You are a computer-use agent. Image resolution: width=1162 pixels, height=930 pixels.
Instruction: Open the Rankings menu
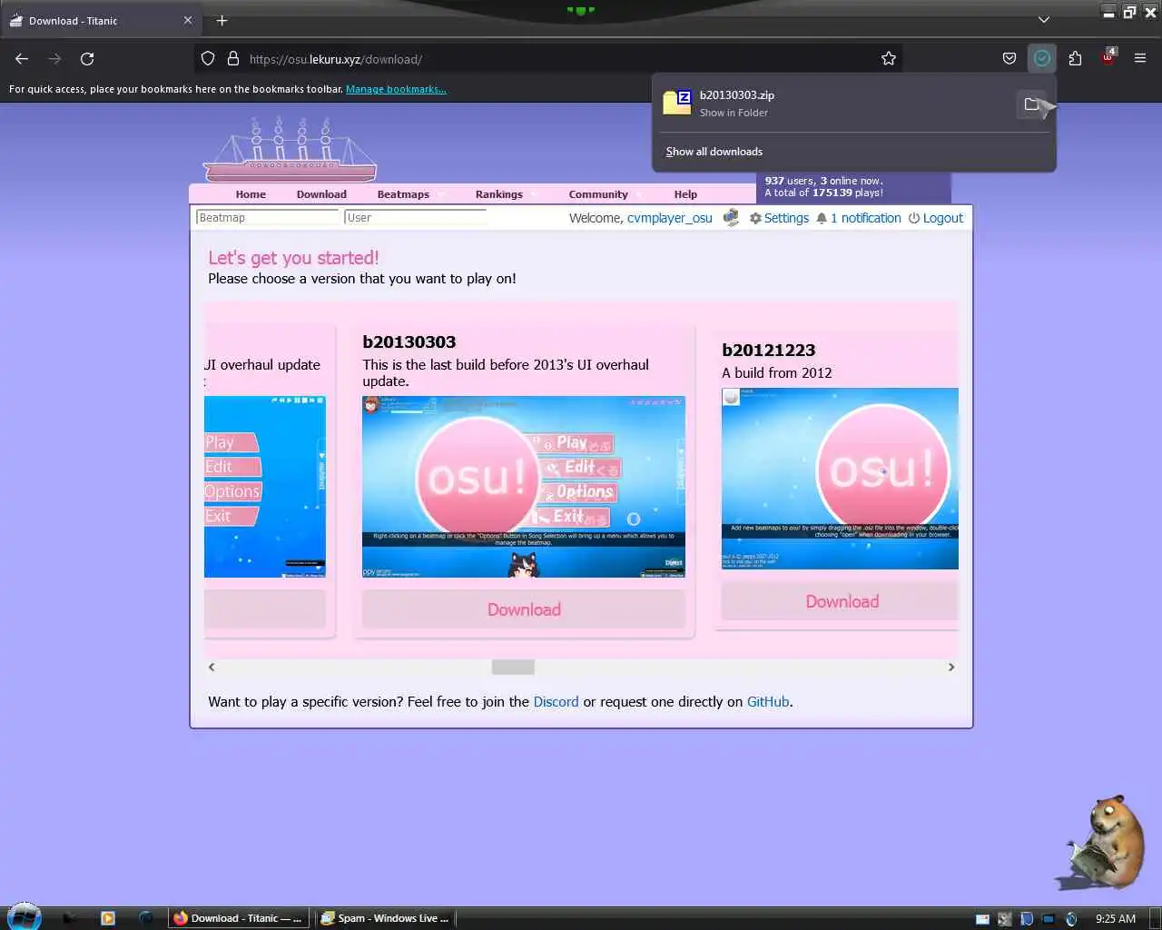click(x=499, y=194)
